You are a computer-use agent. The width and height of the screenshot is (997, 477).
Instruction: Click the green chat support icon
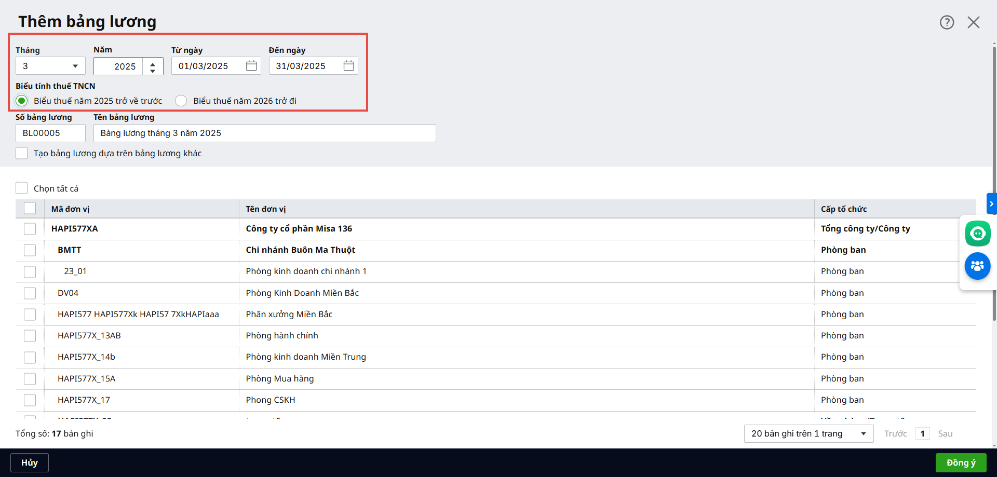(x=977, y=234)
